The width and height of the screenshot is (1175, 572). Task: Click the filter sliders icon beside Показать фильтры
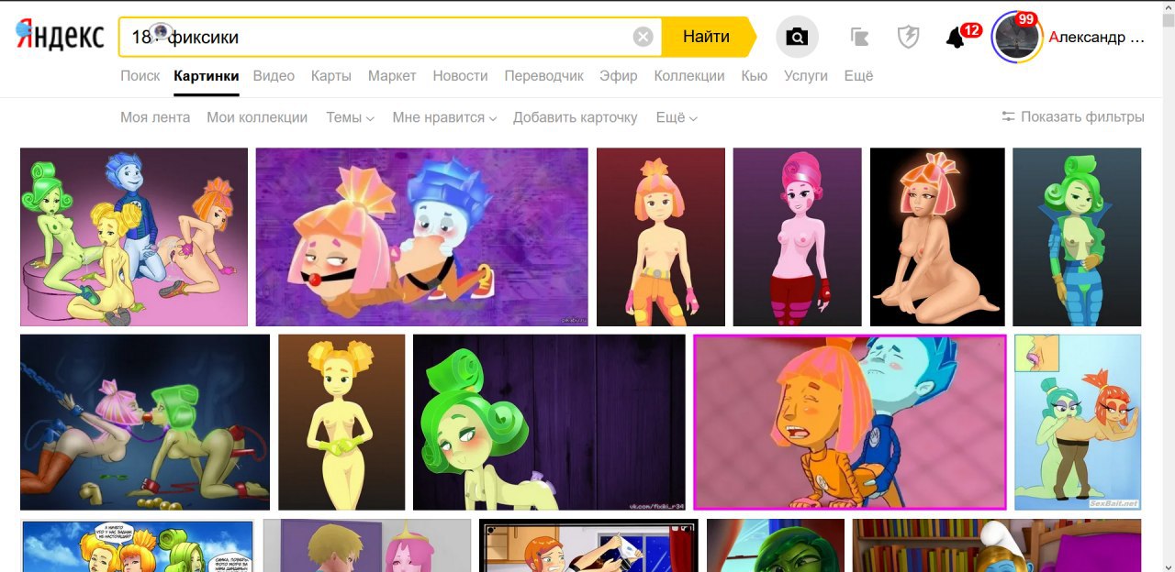1009,117
